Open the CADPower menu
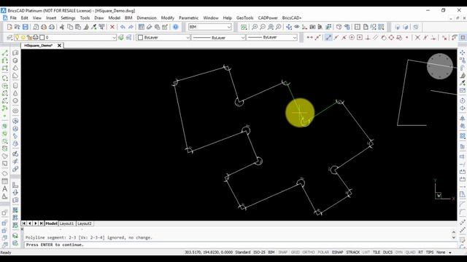467x262 pixels. click(268, 17)
